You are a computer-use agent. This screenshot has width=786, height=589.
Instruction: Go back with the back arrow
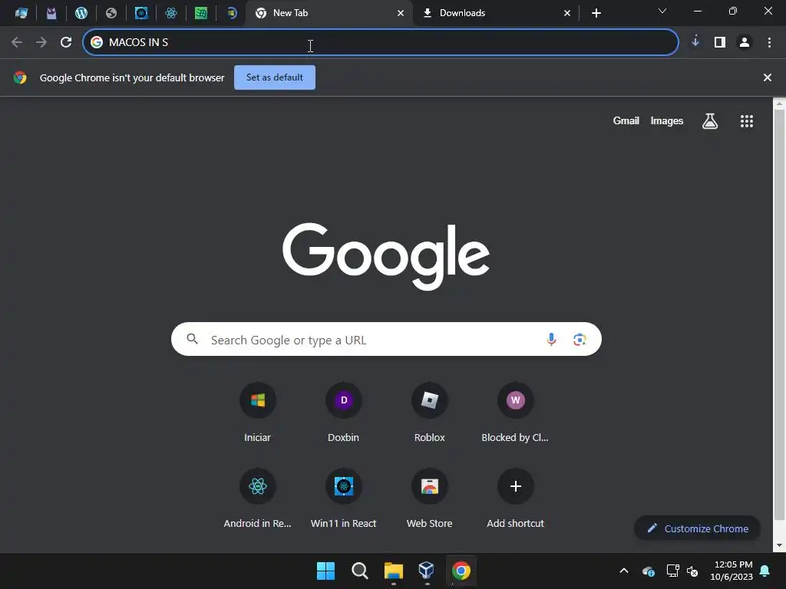(x=17, y=42)
